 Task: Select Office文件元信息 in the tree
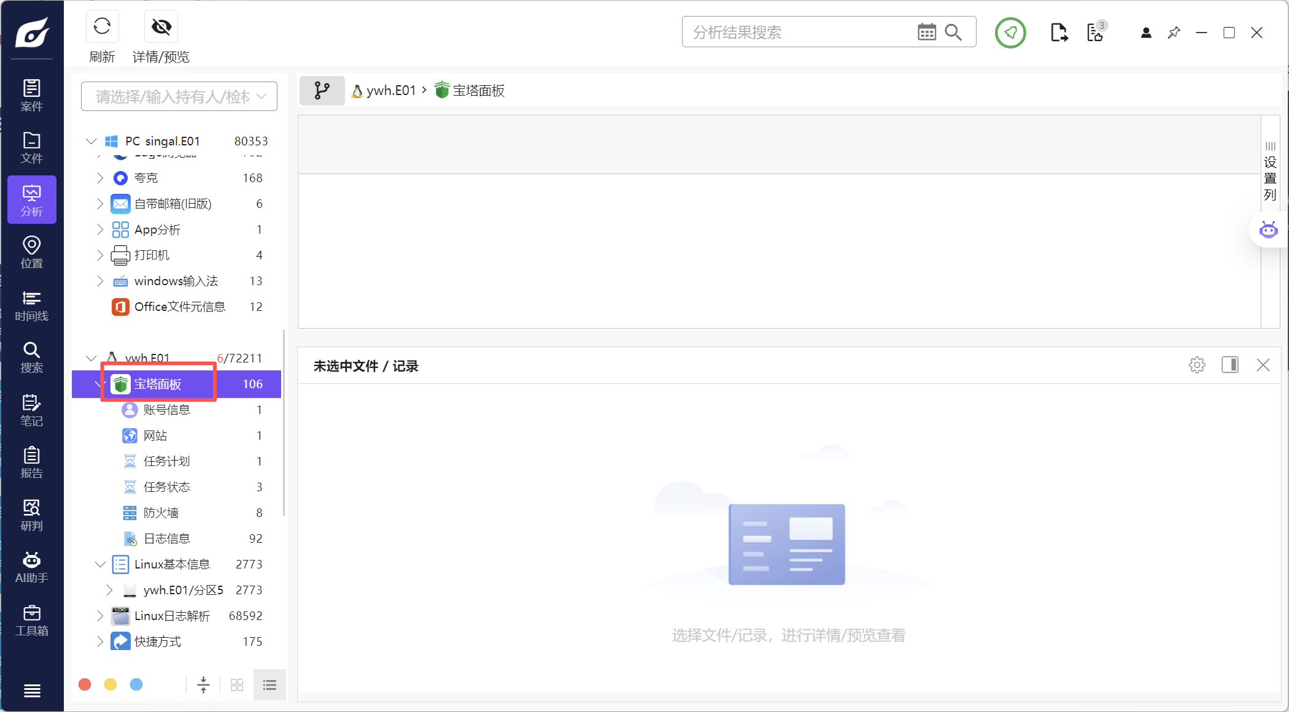point(179,307)
